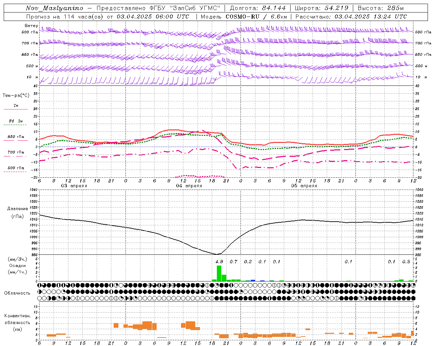
Task: Click the elevation text 'Высота: 285м'
Action: [381, 8]
